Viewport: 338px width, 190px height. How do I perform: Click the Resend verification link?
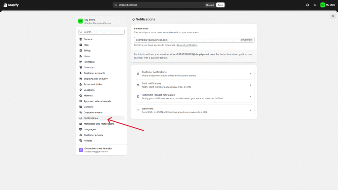(x=187, y=45)
